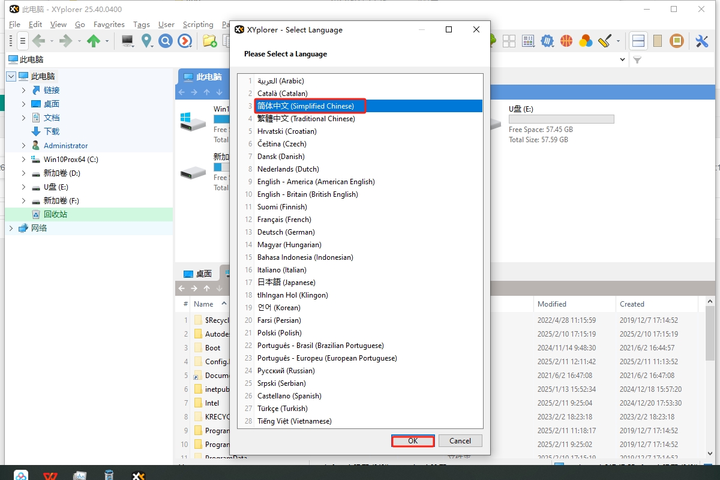Image resolution: width=720 pixels, height=480 pixels.
Task: Select 回收站 in the folder tree
Action: [55, 214]
